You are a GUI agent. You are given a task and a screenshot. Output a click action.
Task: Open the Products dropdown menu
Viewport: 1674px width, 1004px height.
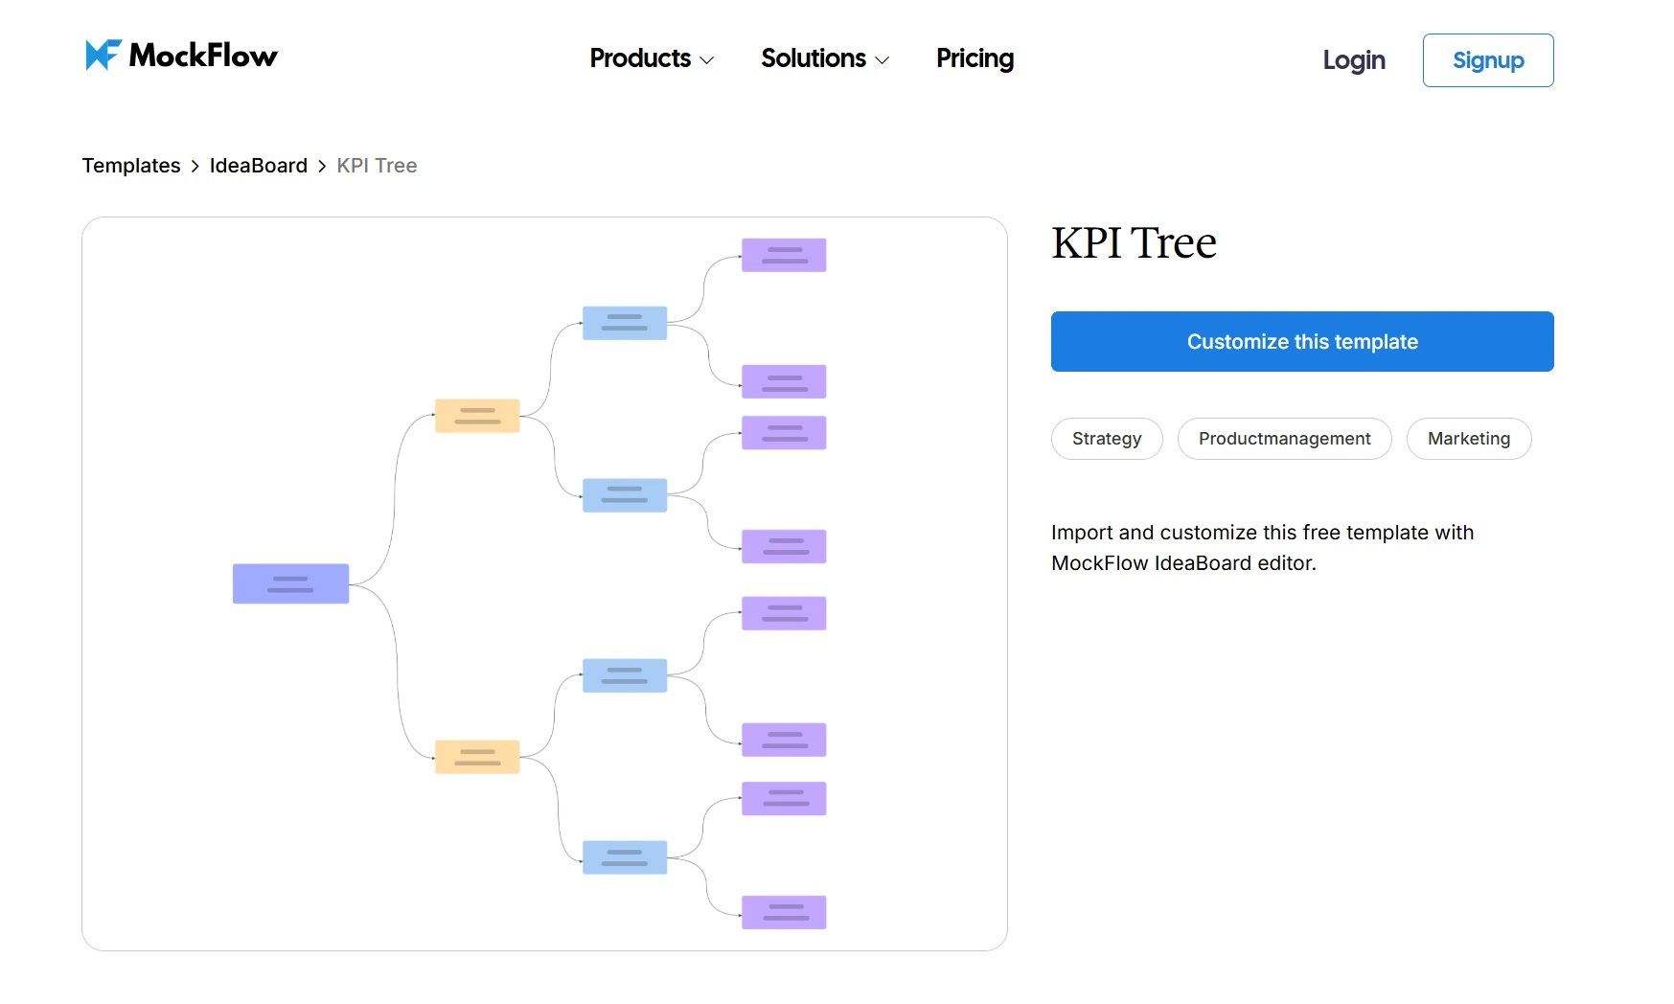pos(652,58)
